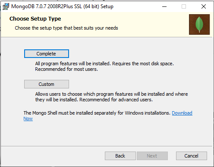Open the Download Now link
Viewport: 214px width, 167px height.
click(182, 113)
